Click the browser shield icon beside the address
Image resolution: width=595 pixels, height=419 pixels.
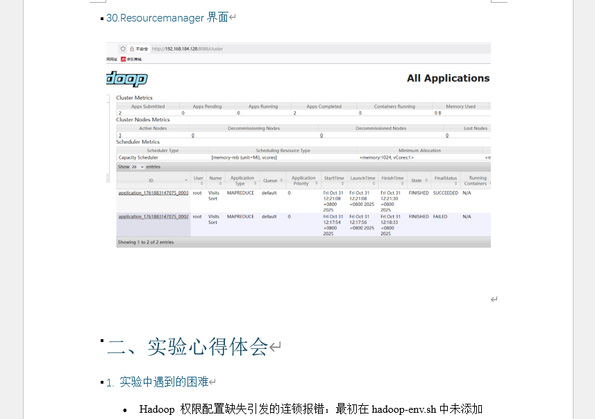(x=123, y=49)
